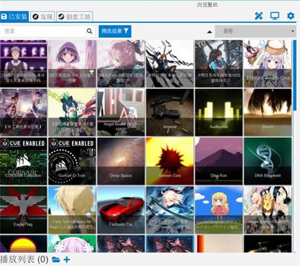Choose the Audiophile wallpaper thumbnail

click(x=219, y=112)
